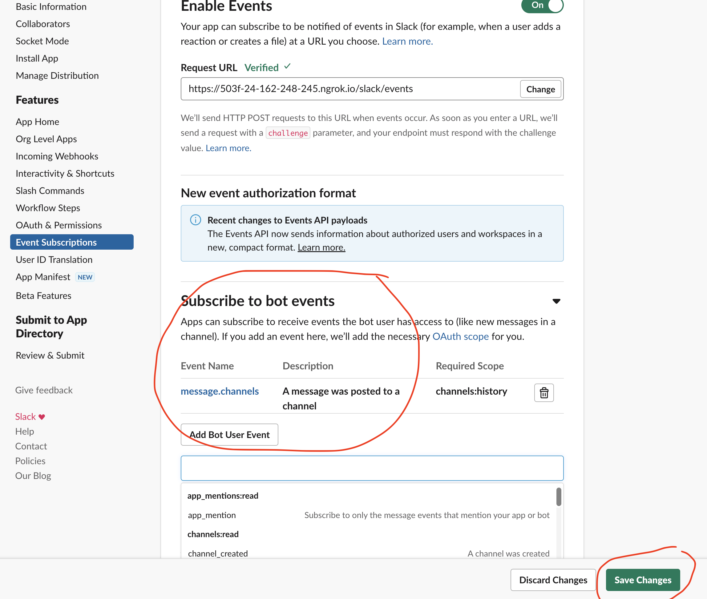Go to Socket Mode settings

click(x=42, y=41)
